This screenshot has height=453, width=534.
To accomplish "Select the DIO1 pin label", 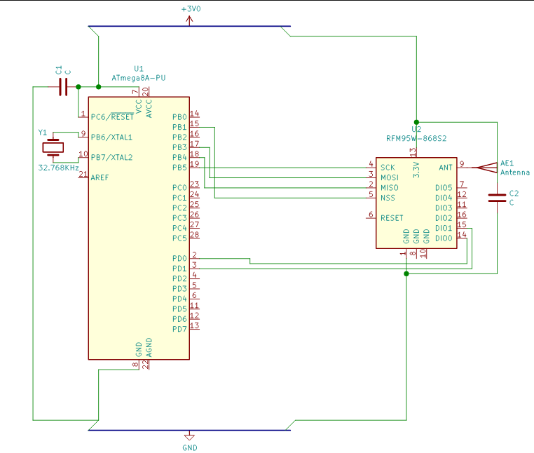I will [x=444, y=228].
